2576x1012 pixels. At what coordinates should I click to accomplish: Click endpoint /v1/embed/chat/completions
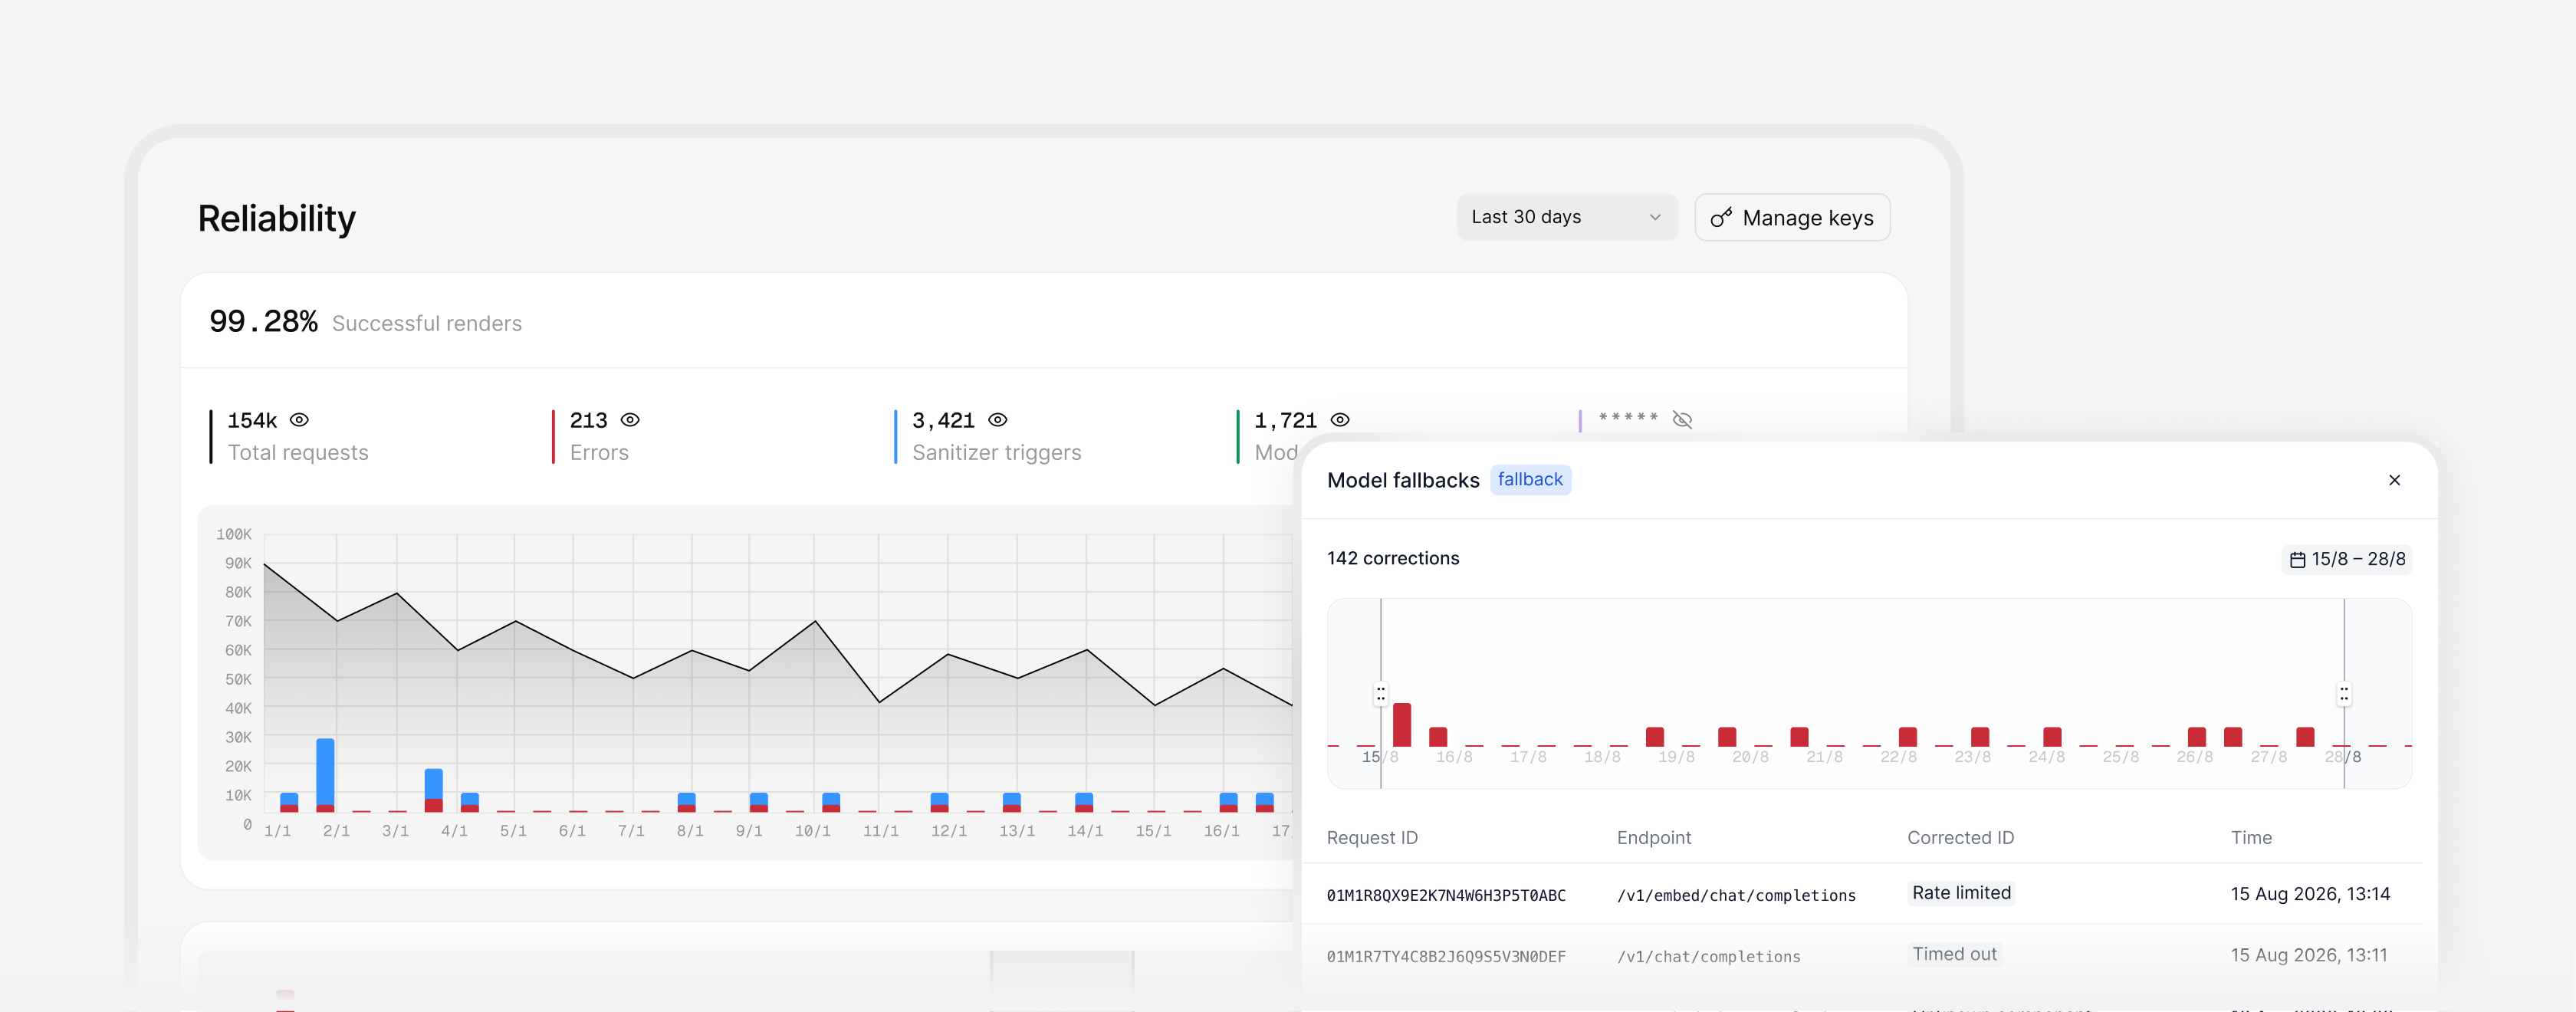(1736, 896)
